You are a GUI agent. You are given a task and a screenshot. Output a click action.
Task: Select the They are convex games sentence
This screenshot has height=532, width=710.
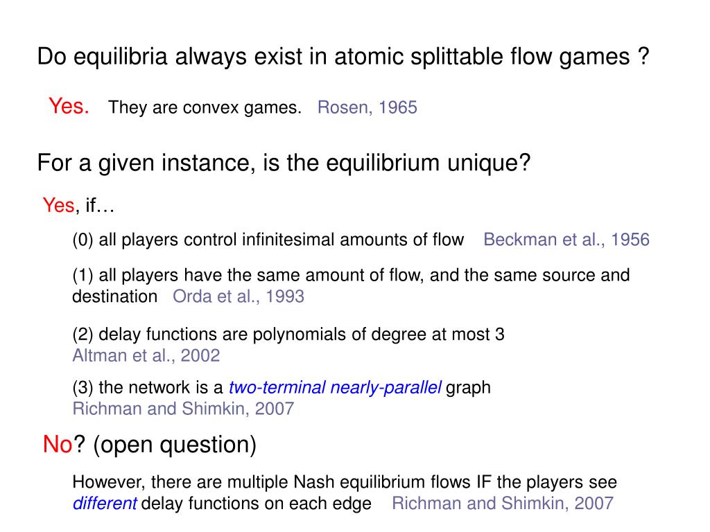click(205, 107)
